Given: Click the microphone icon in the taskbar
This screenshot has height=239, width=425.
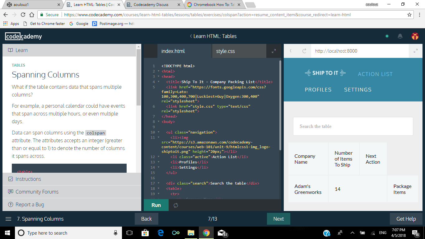Looking at the screenshot, I should (115, 233).
